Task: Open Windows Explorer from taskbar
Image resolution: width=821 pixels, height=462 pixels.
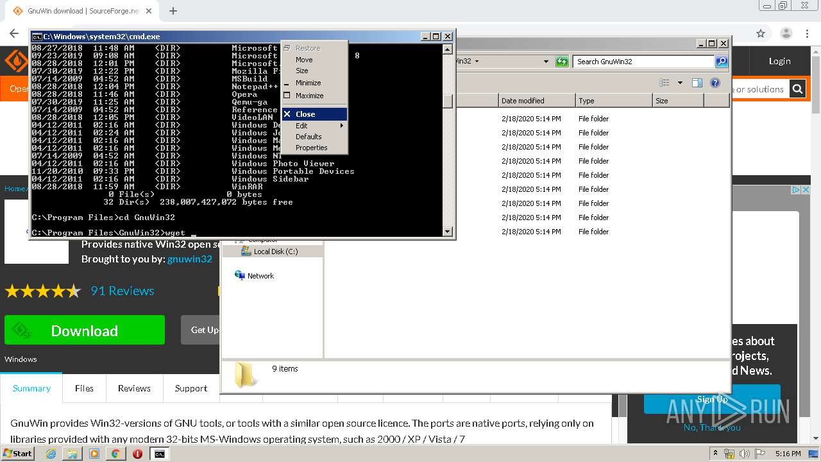Action: click(72, 454)
